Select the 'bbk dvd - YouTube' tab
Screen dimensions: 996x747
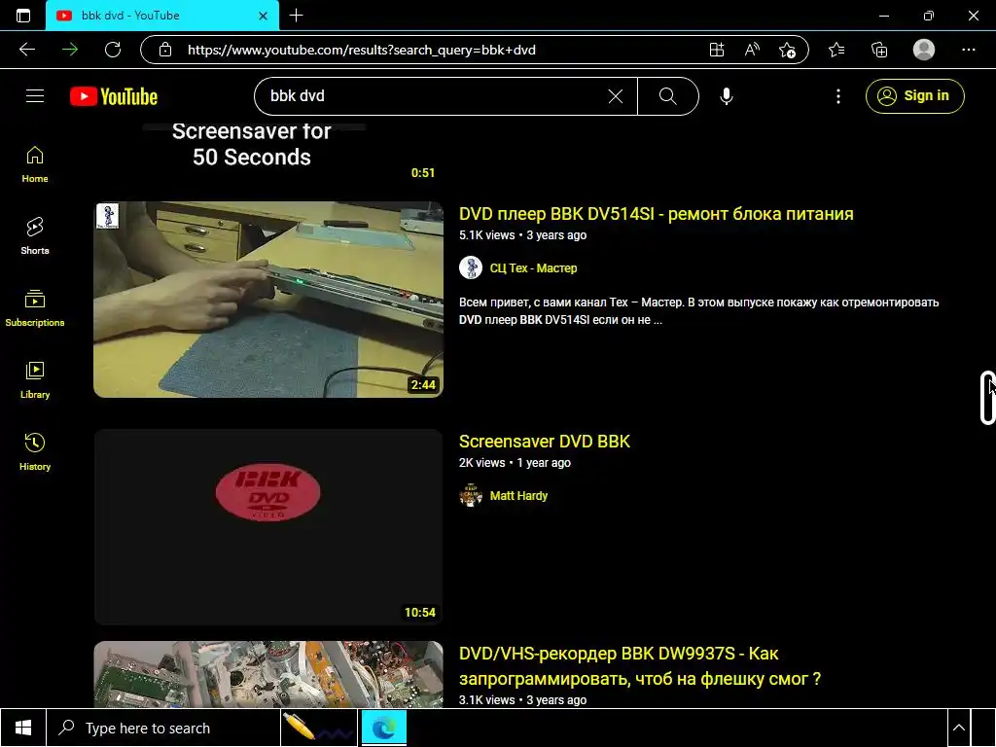pos(162,16)
